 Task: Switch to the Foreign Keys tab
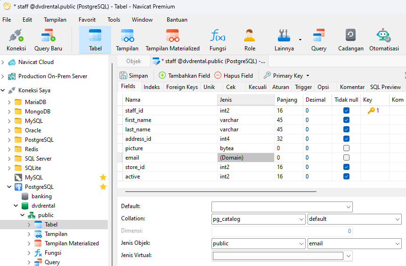click(182, 87)
